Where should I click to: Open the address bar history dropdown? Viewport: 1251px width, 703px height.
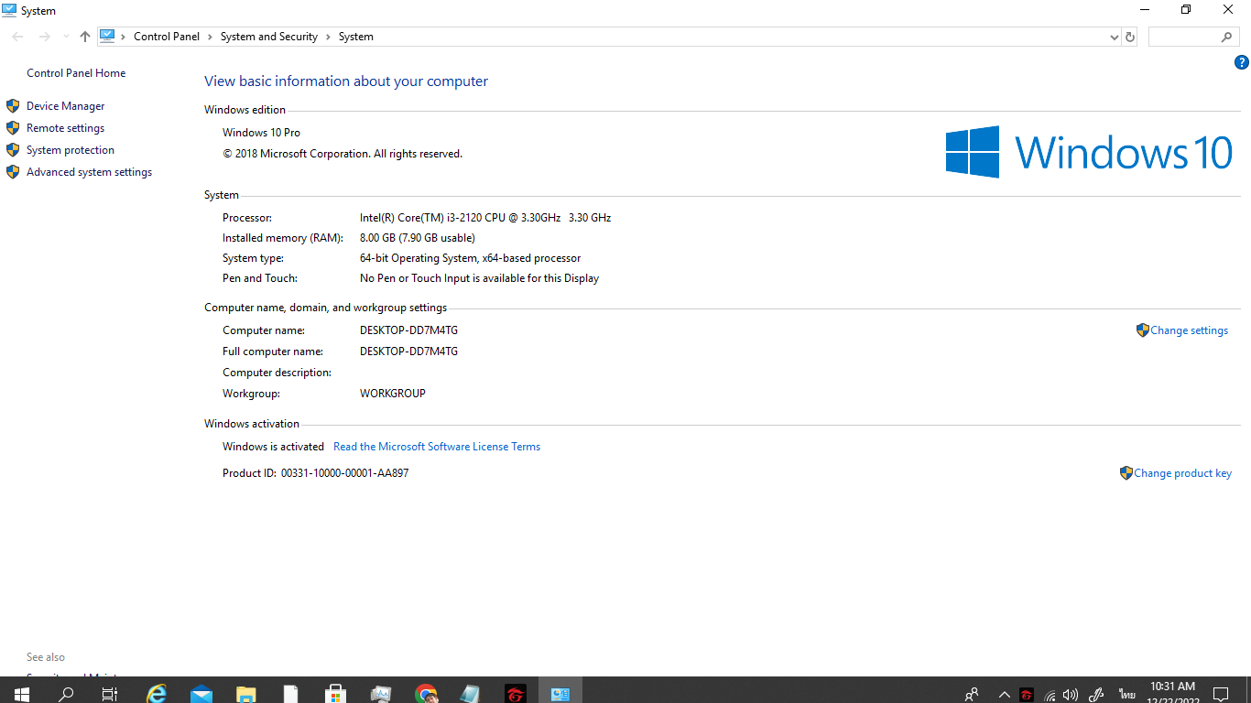tap(1114, 37)
